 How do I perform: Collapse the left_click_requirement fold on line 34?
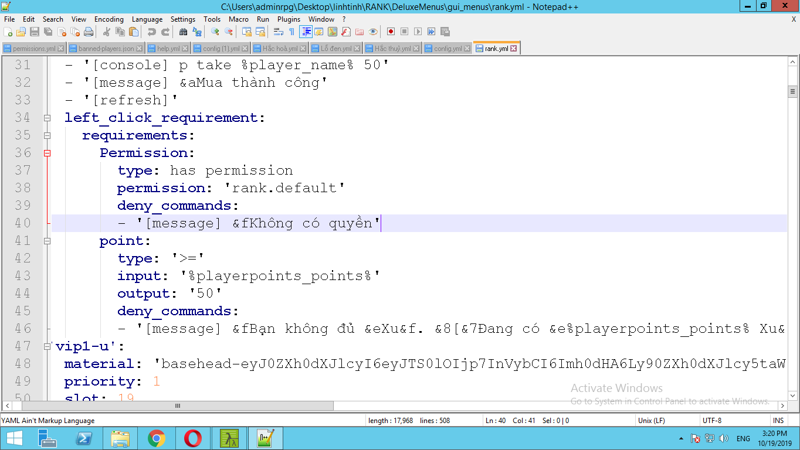coord(47,118)
